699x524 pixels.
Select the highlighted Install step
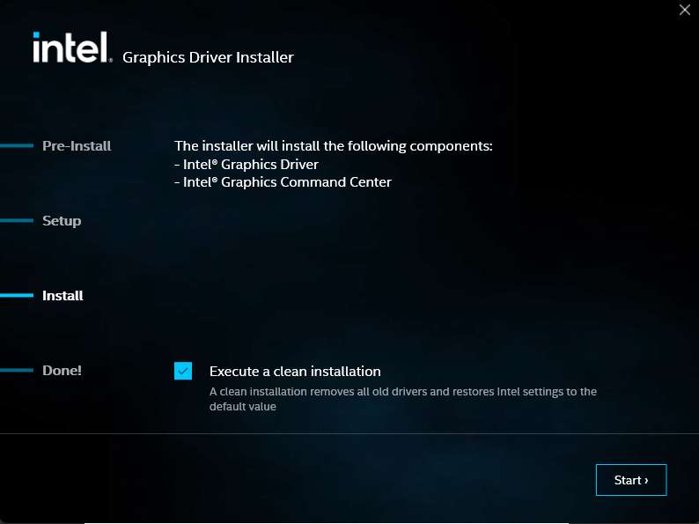pyautogui.click(x=63, y=295)
